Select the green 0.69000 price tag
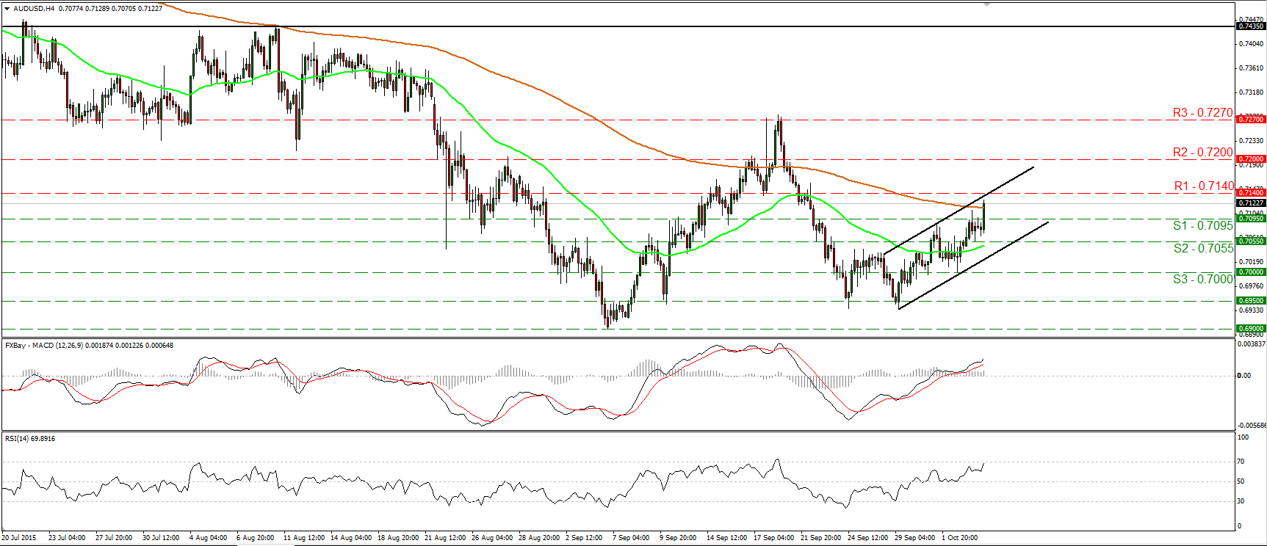Image resolution: width=1267 pixels, height=546 pixels. [x=1251, y=328]
